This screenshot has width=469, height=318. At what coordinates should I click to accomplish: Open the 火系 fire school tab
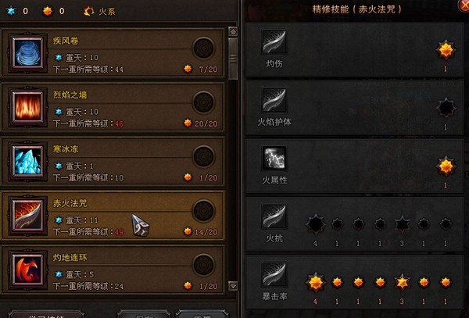coord(99,12)
